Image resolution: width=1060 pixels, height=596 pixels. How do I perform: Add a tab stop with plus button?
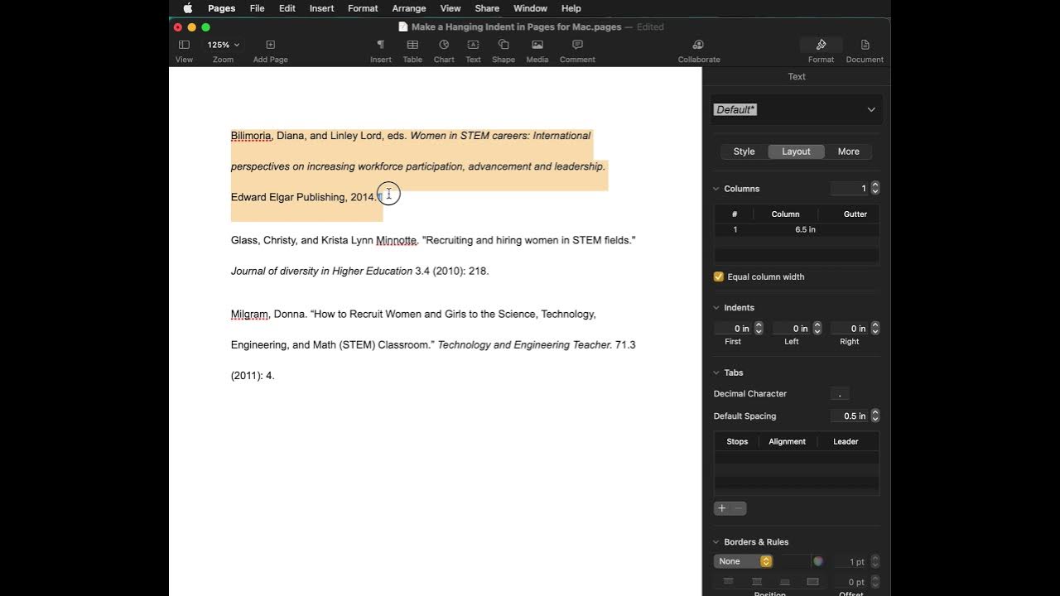coord(722,508)
